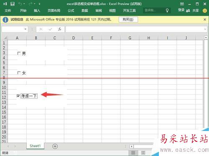This screenshot has height=156, width=209.
Task: Close the yellow trial information bar
Action: pos(205,20)
